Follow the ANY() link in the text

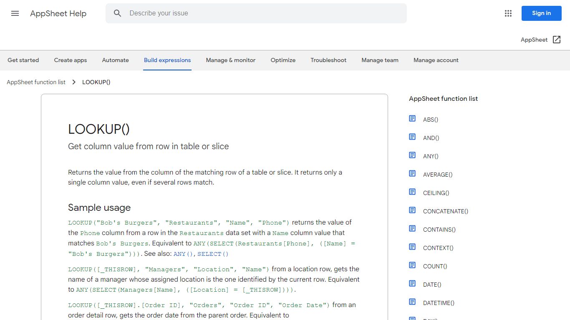tap(183, 254)
